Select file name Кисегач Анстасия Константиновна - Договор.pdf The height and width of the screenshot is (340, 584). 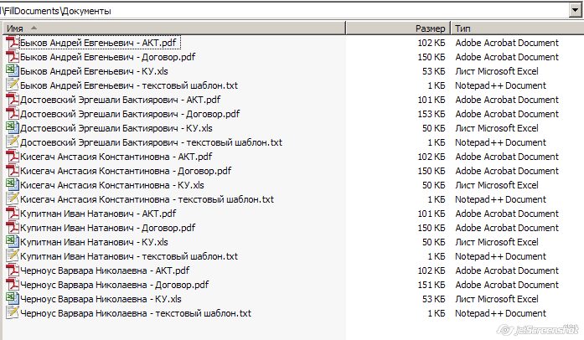coord(126,171)
